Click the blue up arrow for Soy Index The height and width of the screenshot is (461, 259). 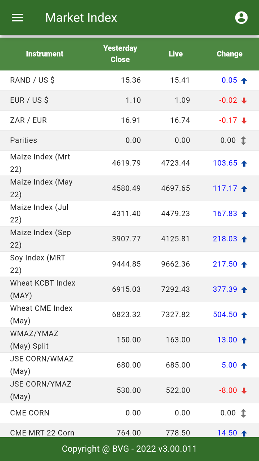point(244,265)
